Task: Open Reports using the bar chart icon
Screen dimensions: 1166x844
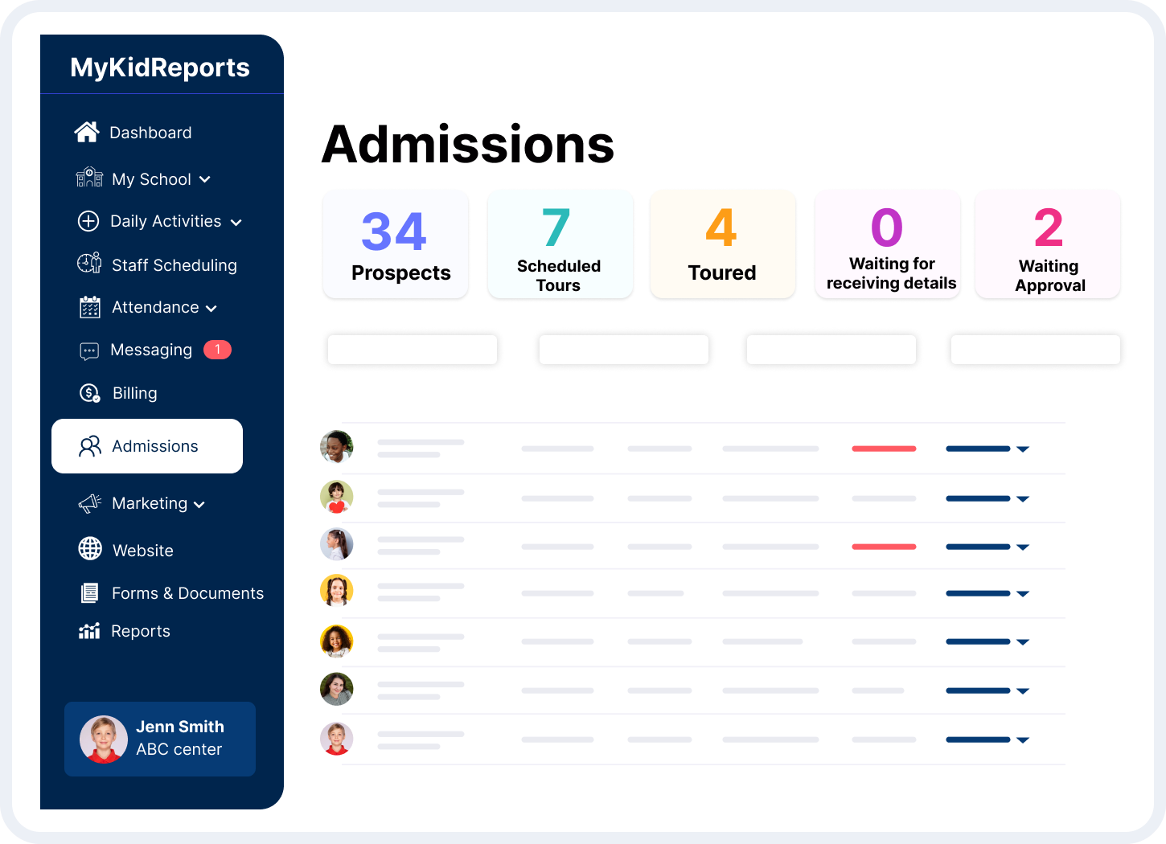Action: click(89, 631)
